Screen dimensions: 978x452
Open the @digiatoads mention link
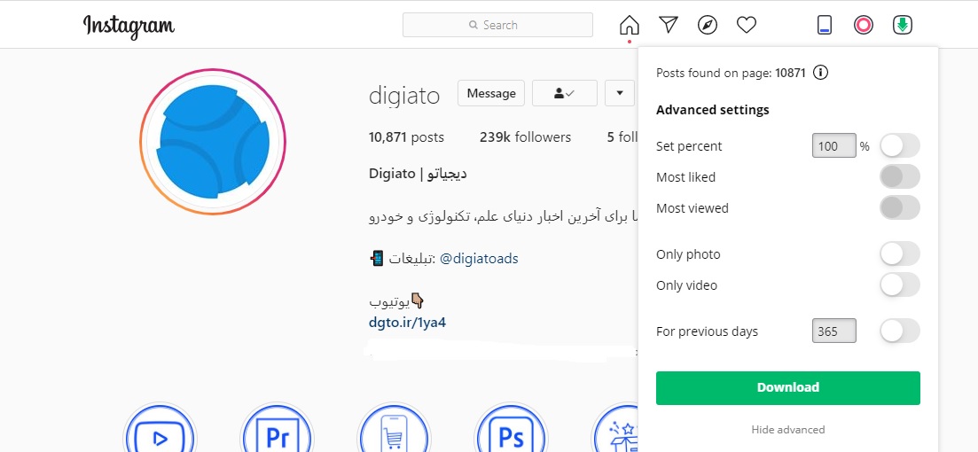(479, 258)
